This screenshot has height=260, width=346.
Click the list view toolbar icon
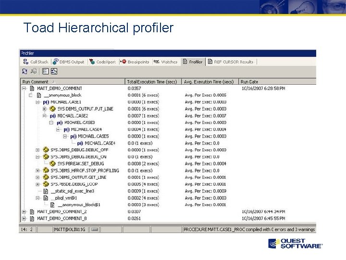45,71
